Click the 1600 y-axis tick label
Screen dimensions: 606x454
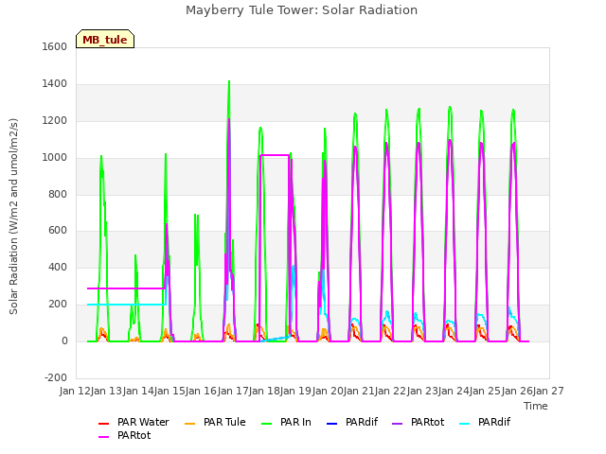point(55,46)
